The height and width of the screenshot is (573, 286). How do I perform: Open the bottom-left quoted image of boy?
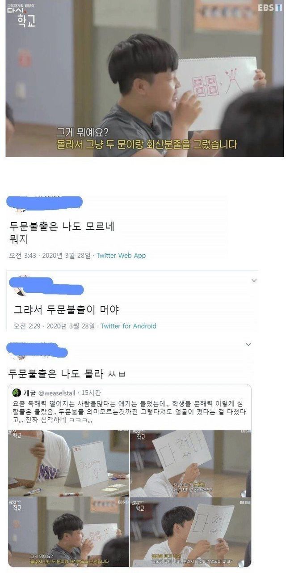[68, 532]
